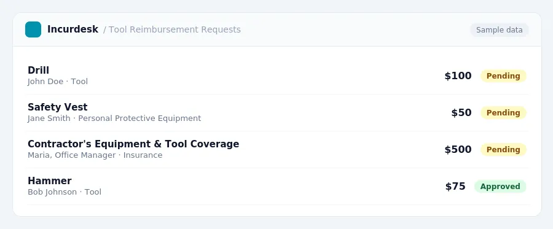
Task: Click the Approved badge on Hammer row
Action: pyautogui.click(x=500, y=187)
